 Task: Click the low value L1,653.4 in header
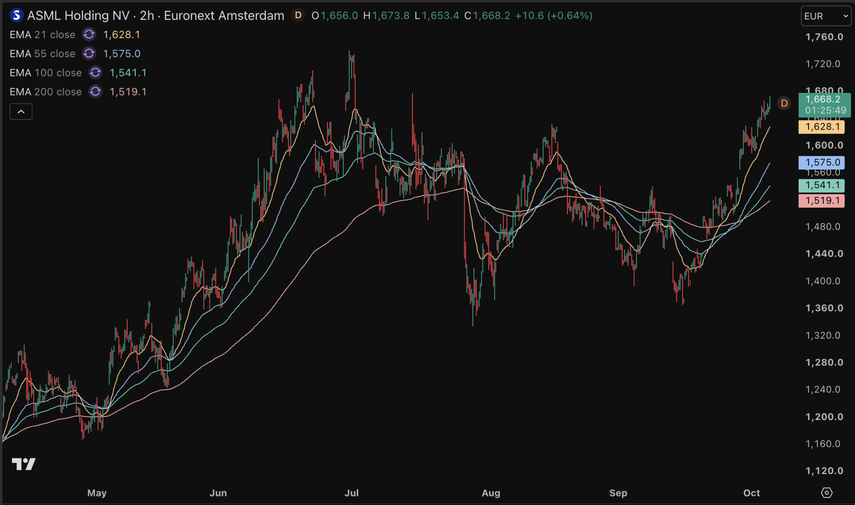pyautogui.click(x=437, y=15)
